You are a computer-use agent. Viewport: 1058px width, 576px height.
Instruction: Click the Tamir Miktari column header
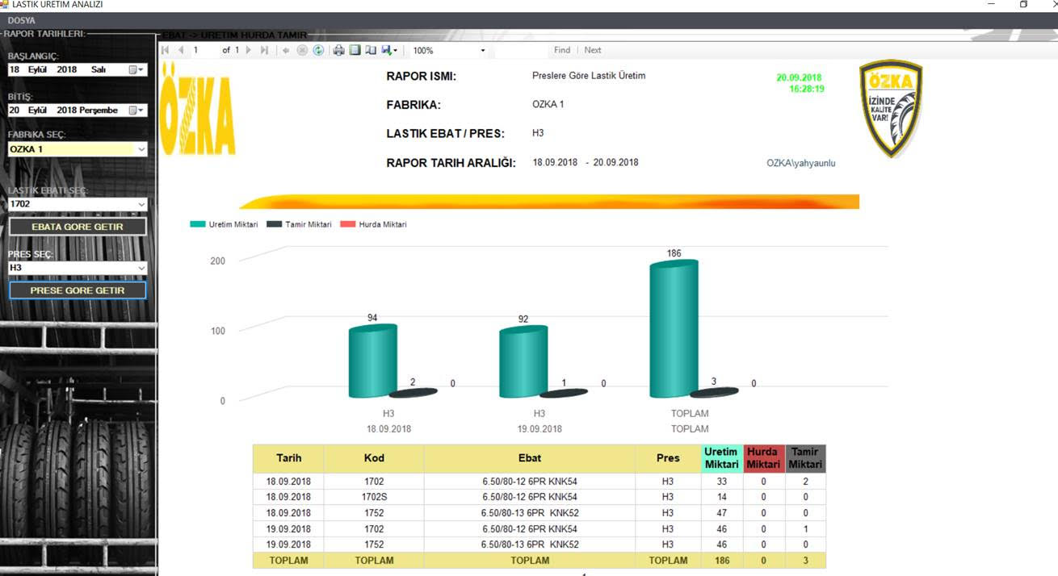click(805, 458)
